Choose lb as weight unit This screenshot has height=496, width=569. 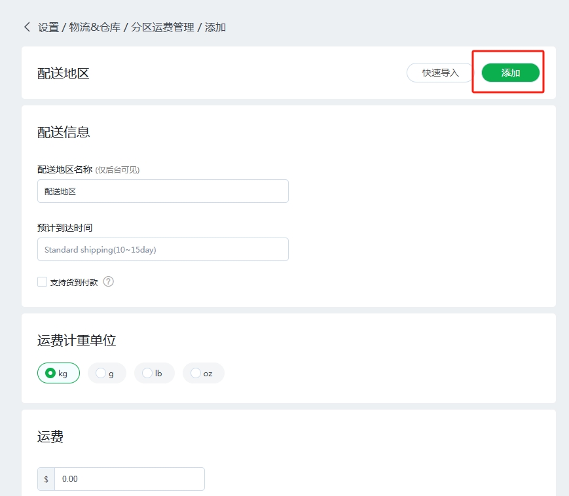pos(154,373)
